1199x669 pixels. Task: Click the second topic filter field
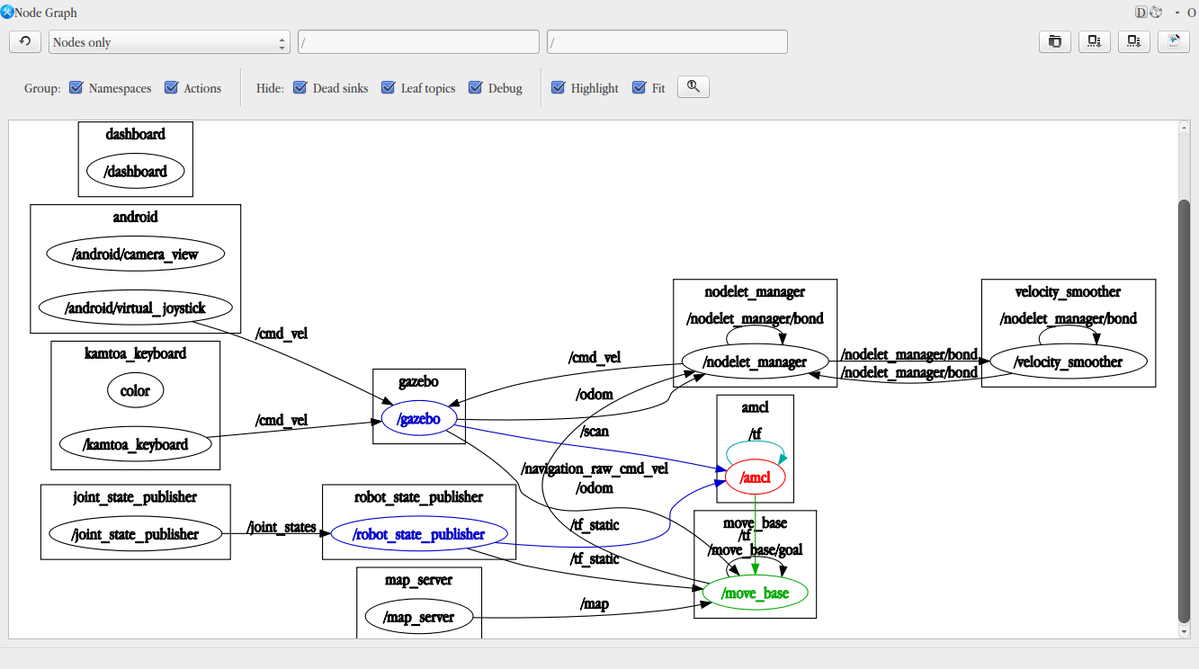[667, 42]
